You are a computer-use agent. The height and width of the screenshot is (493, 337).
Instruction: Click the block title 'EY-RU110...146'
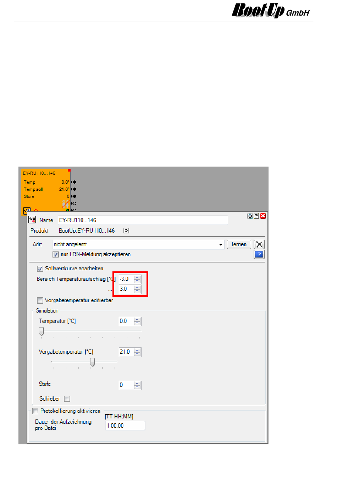39,173
